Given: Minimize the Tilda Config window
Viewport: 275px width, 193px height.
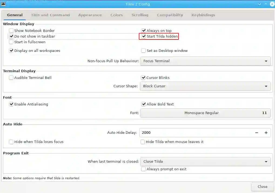Looking at the screenshot, I should tap(259, 4).
